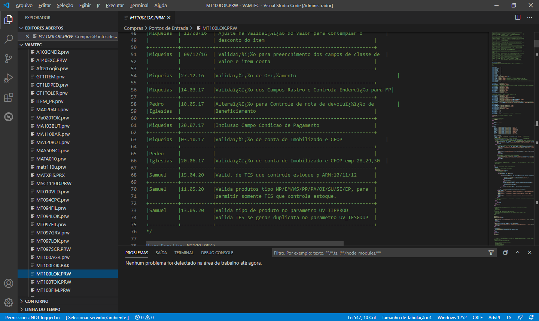Switch to the SAÍDA panel tab
Screen dimensions: 539x321
tap(161, 253)
